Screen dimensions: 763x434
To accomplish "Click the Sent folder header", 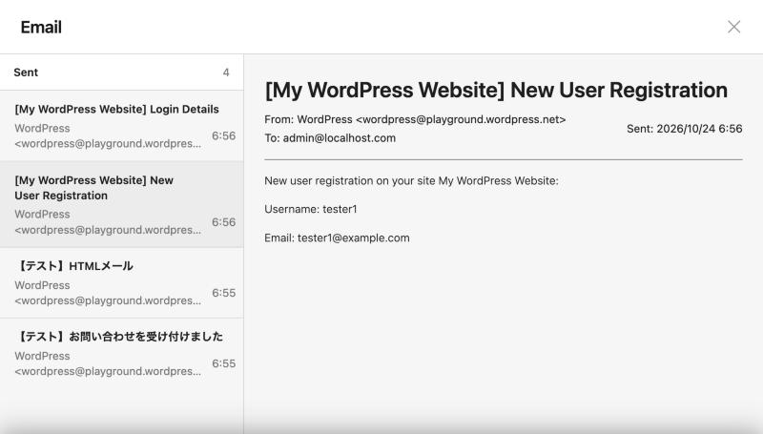I will (122, 72).
